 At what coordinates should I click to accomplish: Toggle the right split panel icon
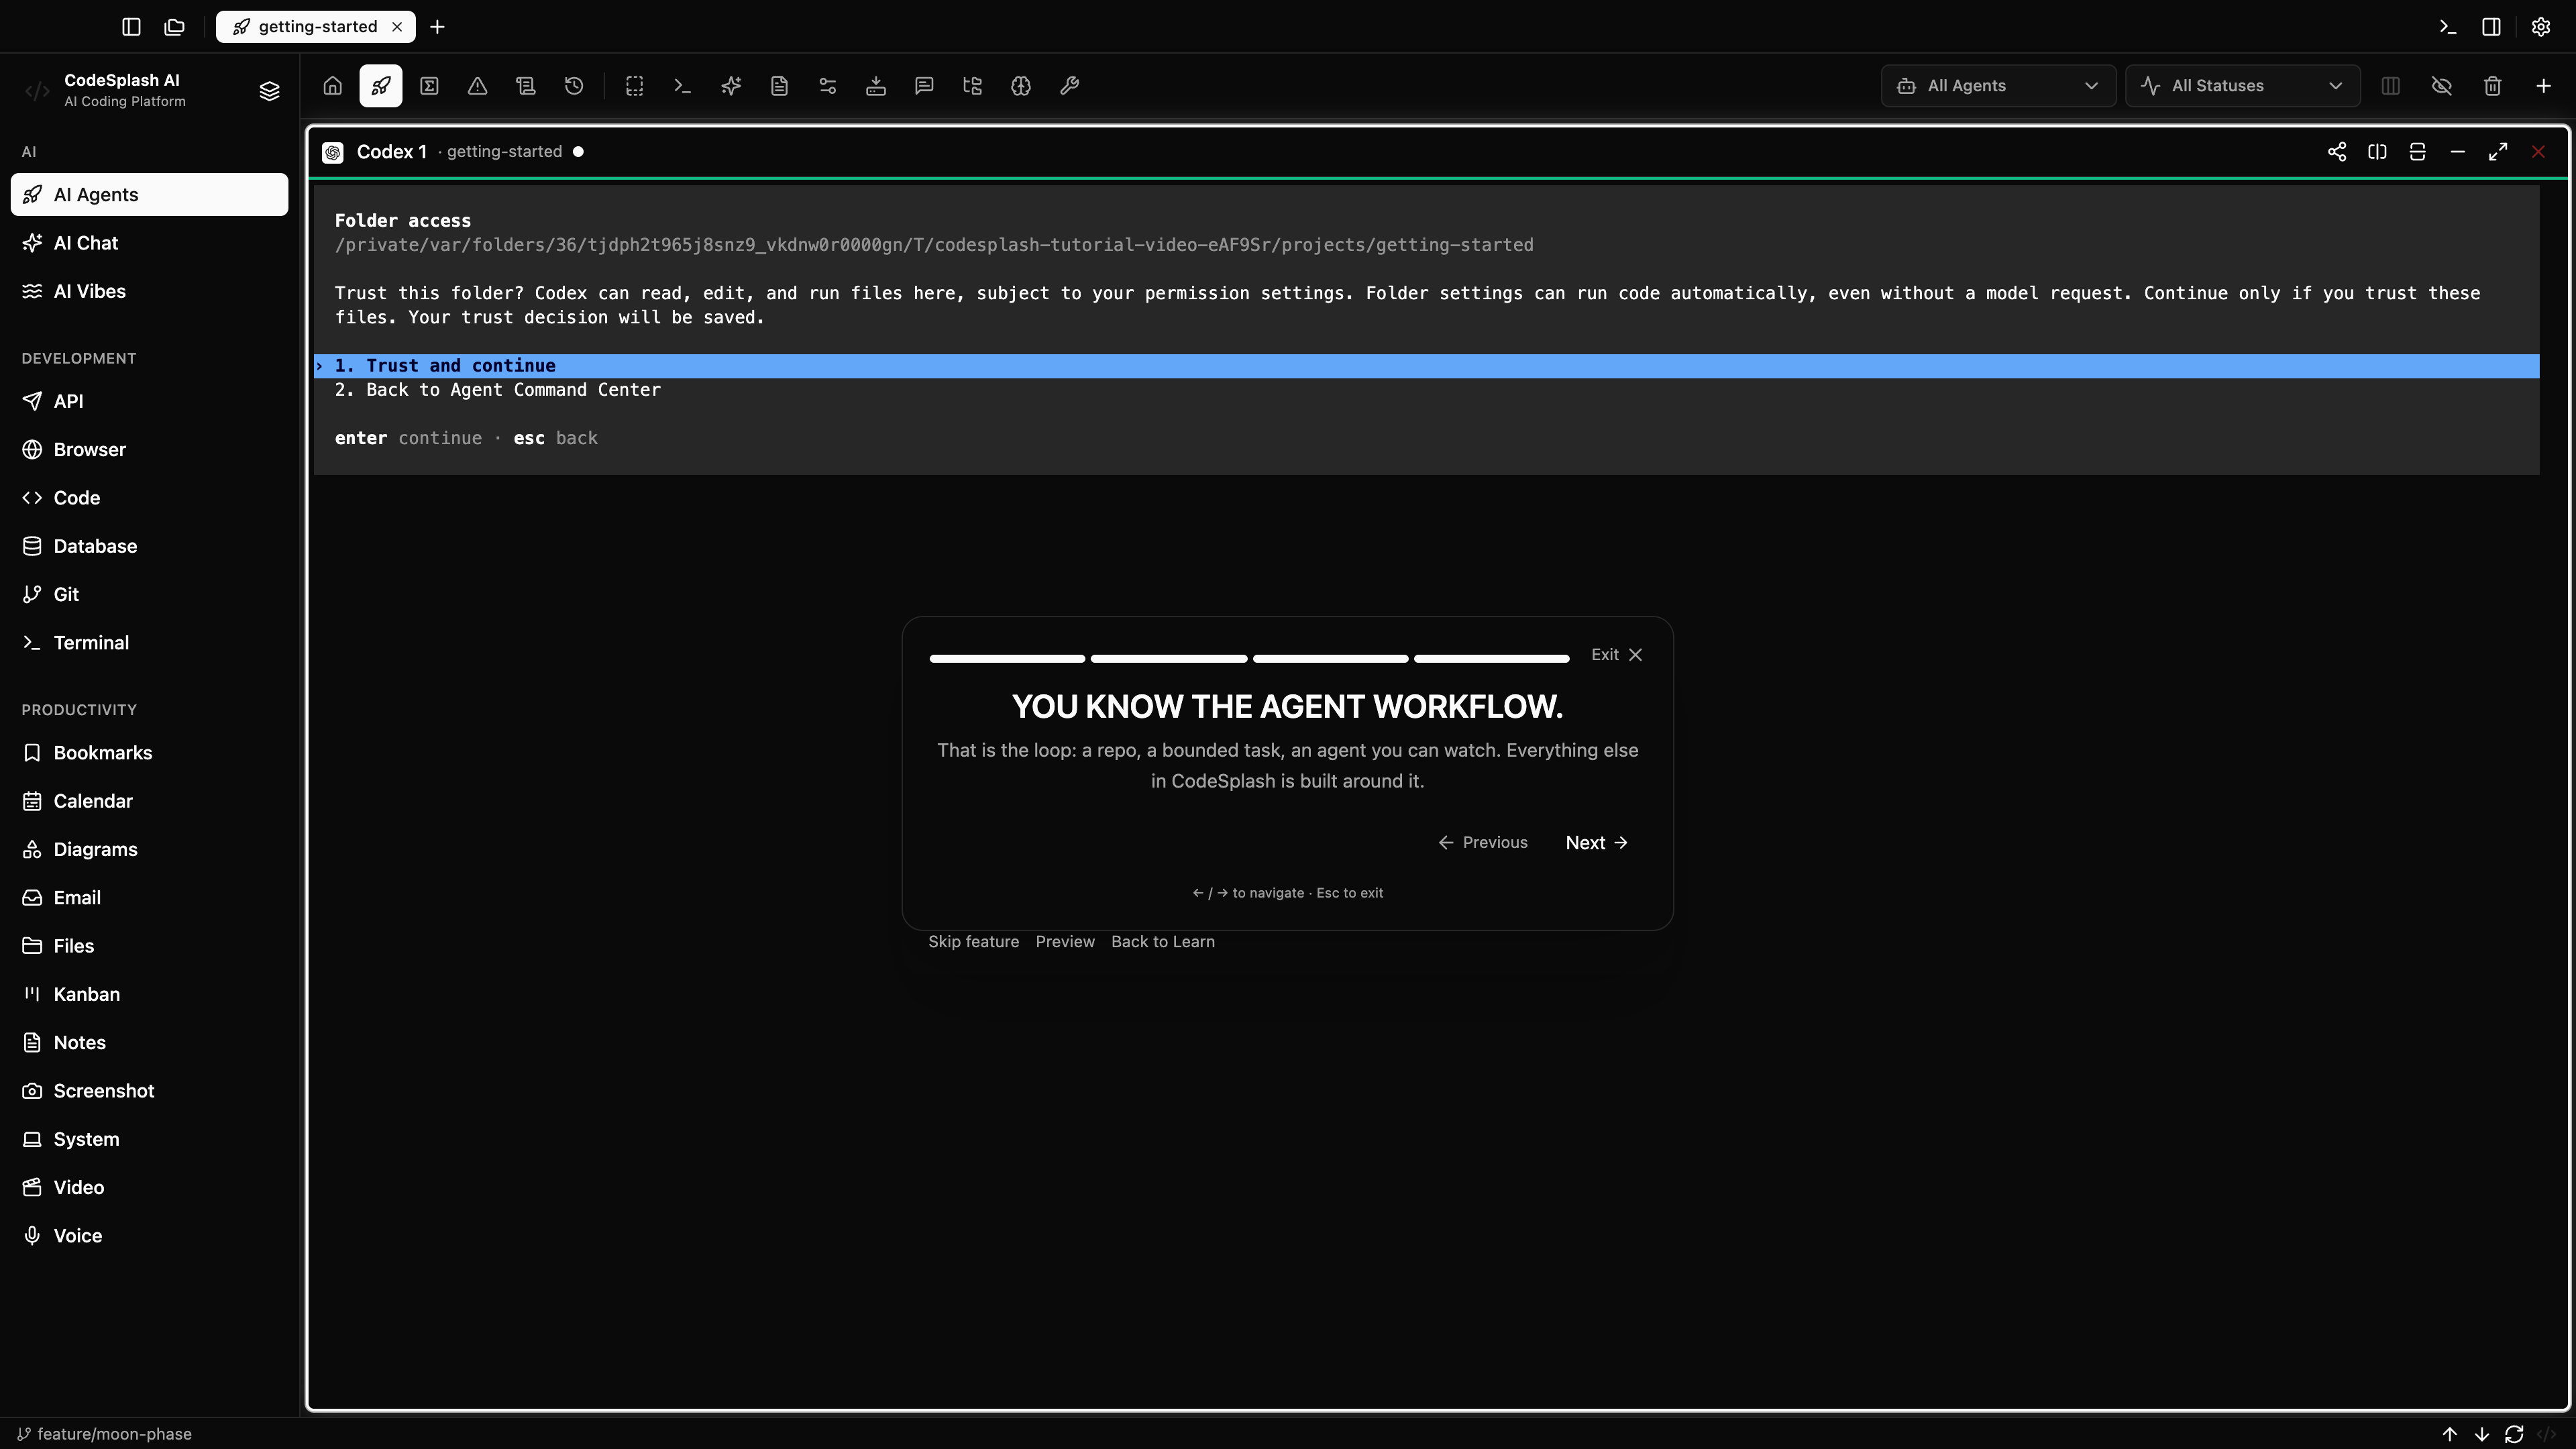(2491, 27)
